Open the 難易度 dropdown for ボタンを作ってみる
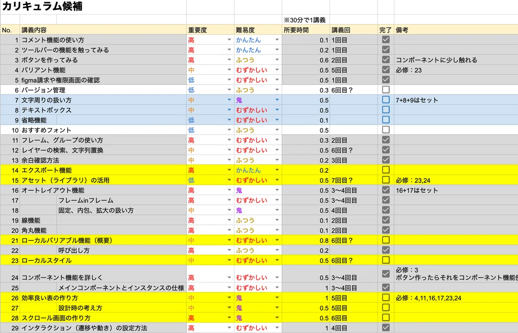 277,60
